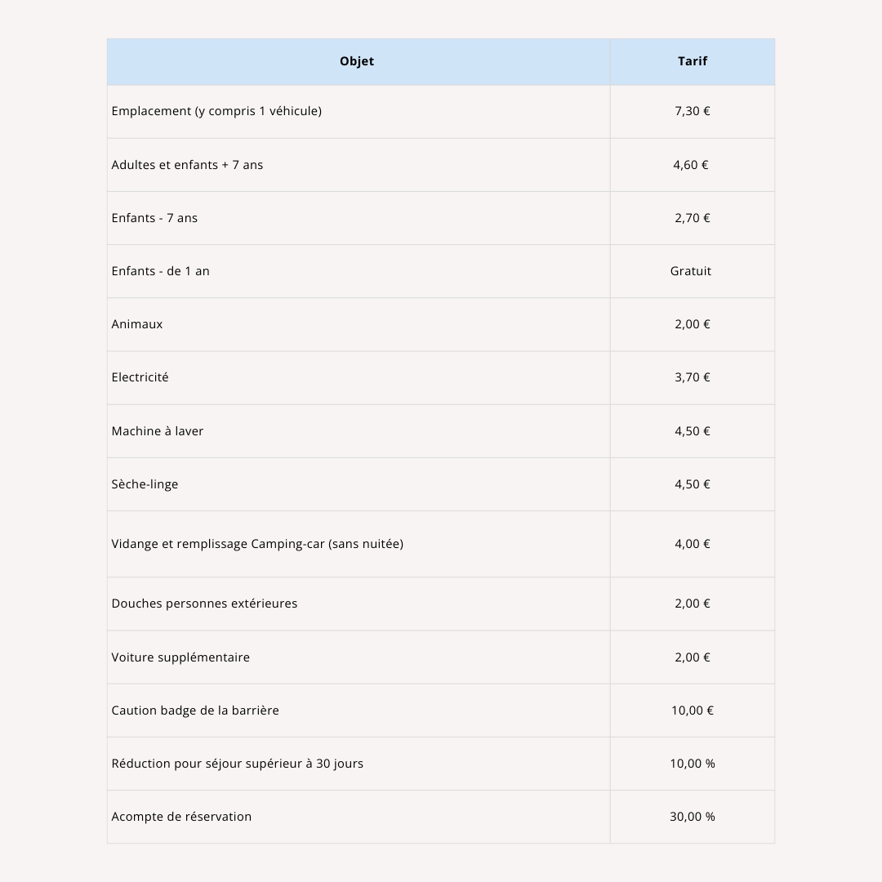Select the Emplacement (y compris 1 véhicule) row label

(x=216, y=111)
